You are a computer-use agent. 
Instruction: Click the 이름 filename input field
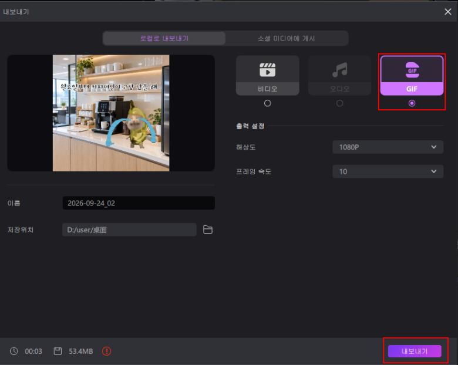139,203
